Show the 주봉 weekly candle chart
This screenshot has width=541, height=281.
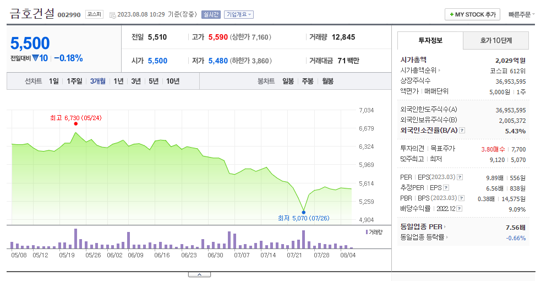click(x=308, y=81)
